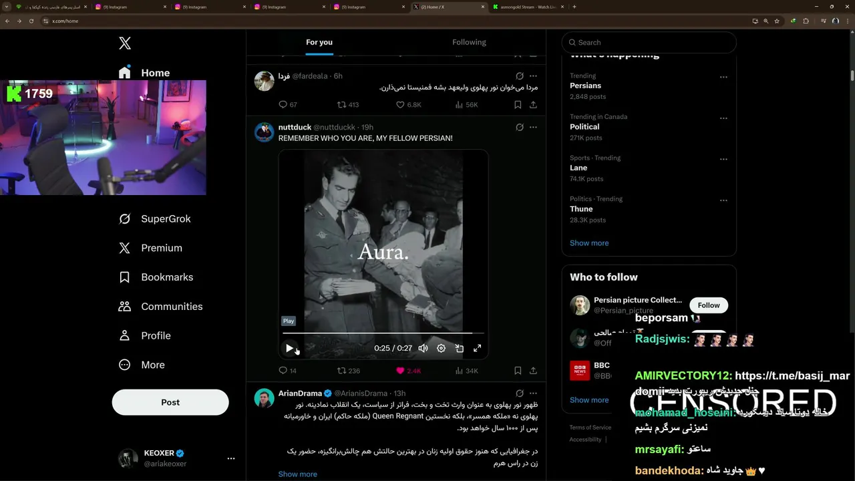The image size is (855, 481).
Task: Toggle video picture-in-picture mode
Action: 460,348
